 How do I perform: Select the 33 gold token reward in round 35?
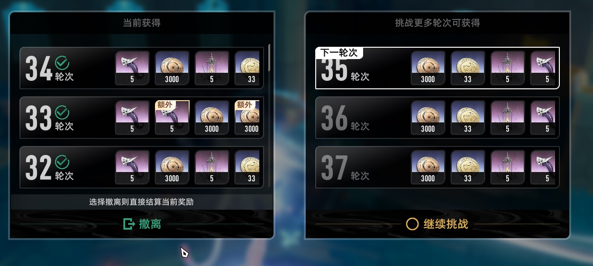click(x=468, y=68)
